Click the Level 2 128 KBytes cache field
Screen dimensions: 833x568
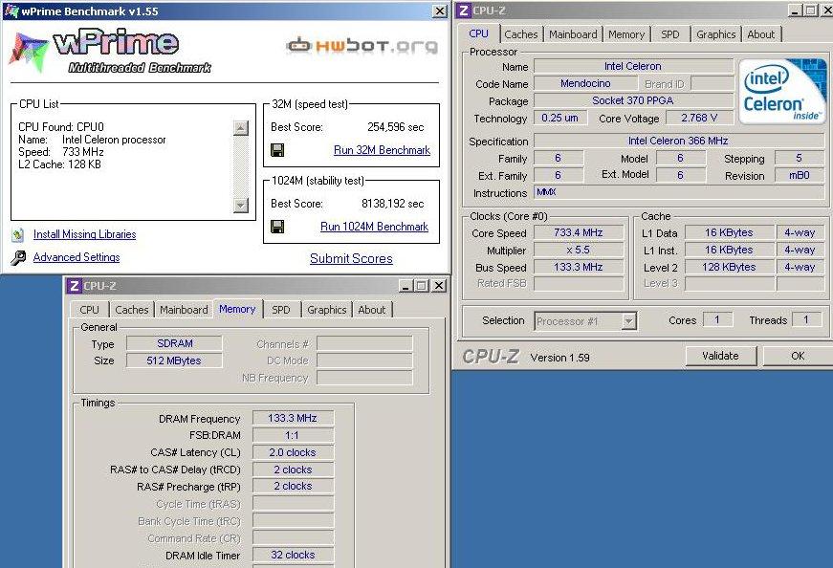coord(729,267)
